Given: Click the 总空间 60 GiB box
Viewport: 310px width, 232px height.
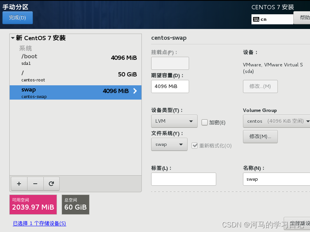Looking at the screenshot, I should click(76, 205).
